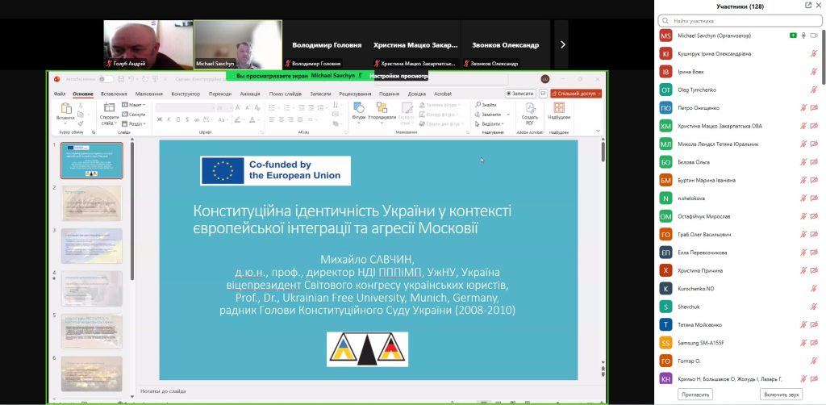Open the Конструктор ribbon tab

[x=186, y=94]
